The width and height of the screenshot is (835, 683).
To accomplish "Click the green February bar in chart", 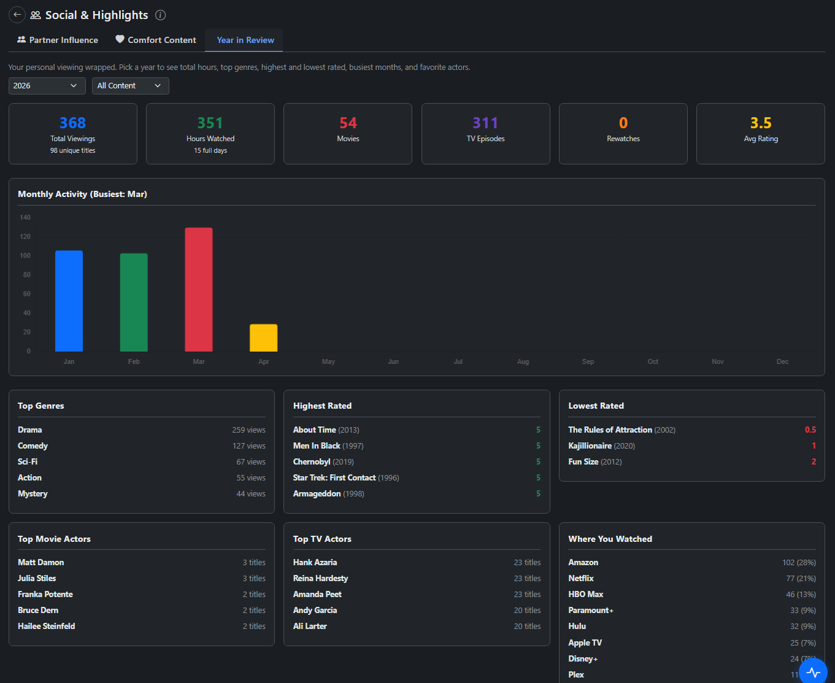I will 134,302.
